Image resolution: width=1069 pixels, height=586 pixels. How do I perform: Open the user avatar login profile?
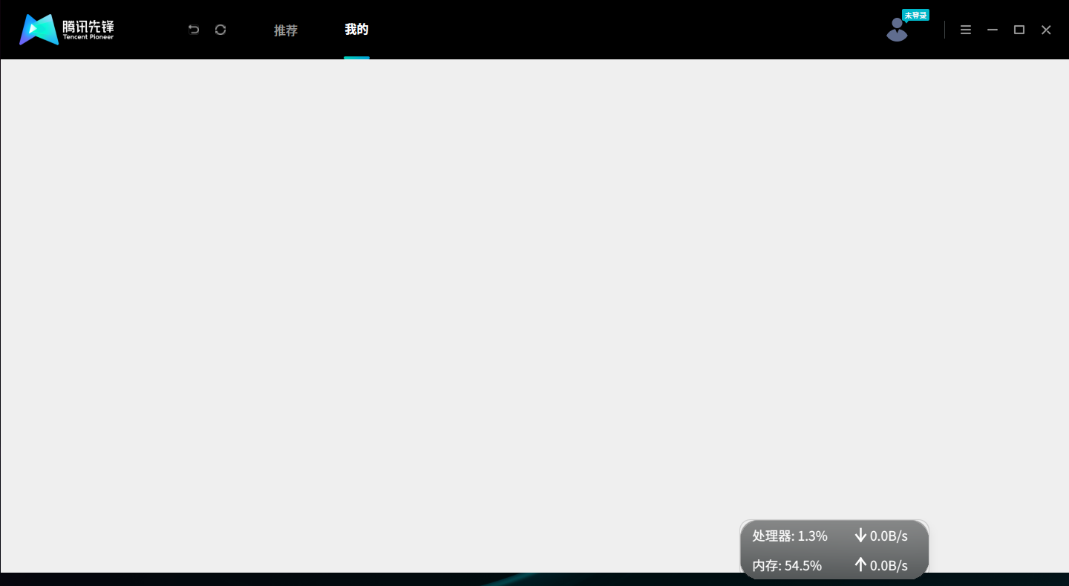point(897,30)
